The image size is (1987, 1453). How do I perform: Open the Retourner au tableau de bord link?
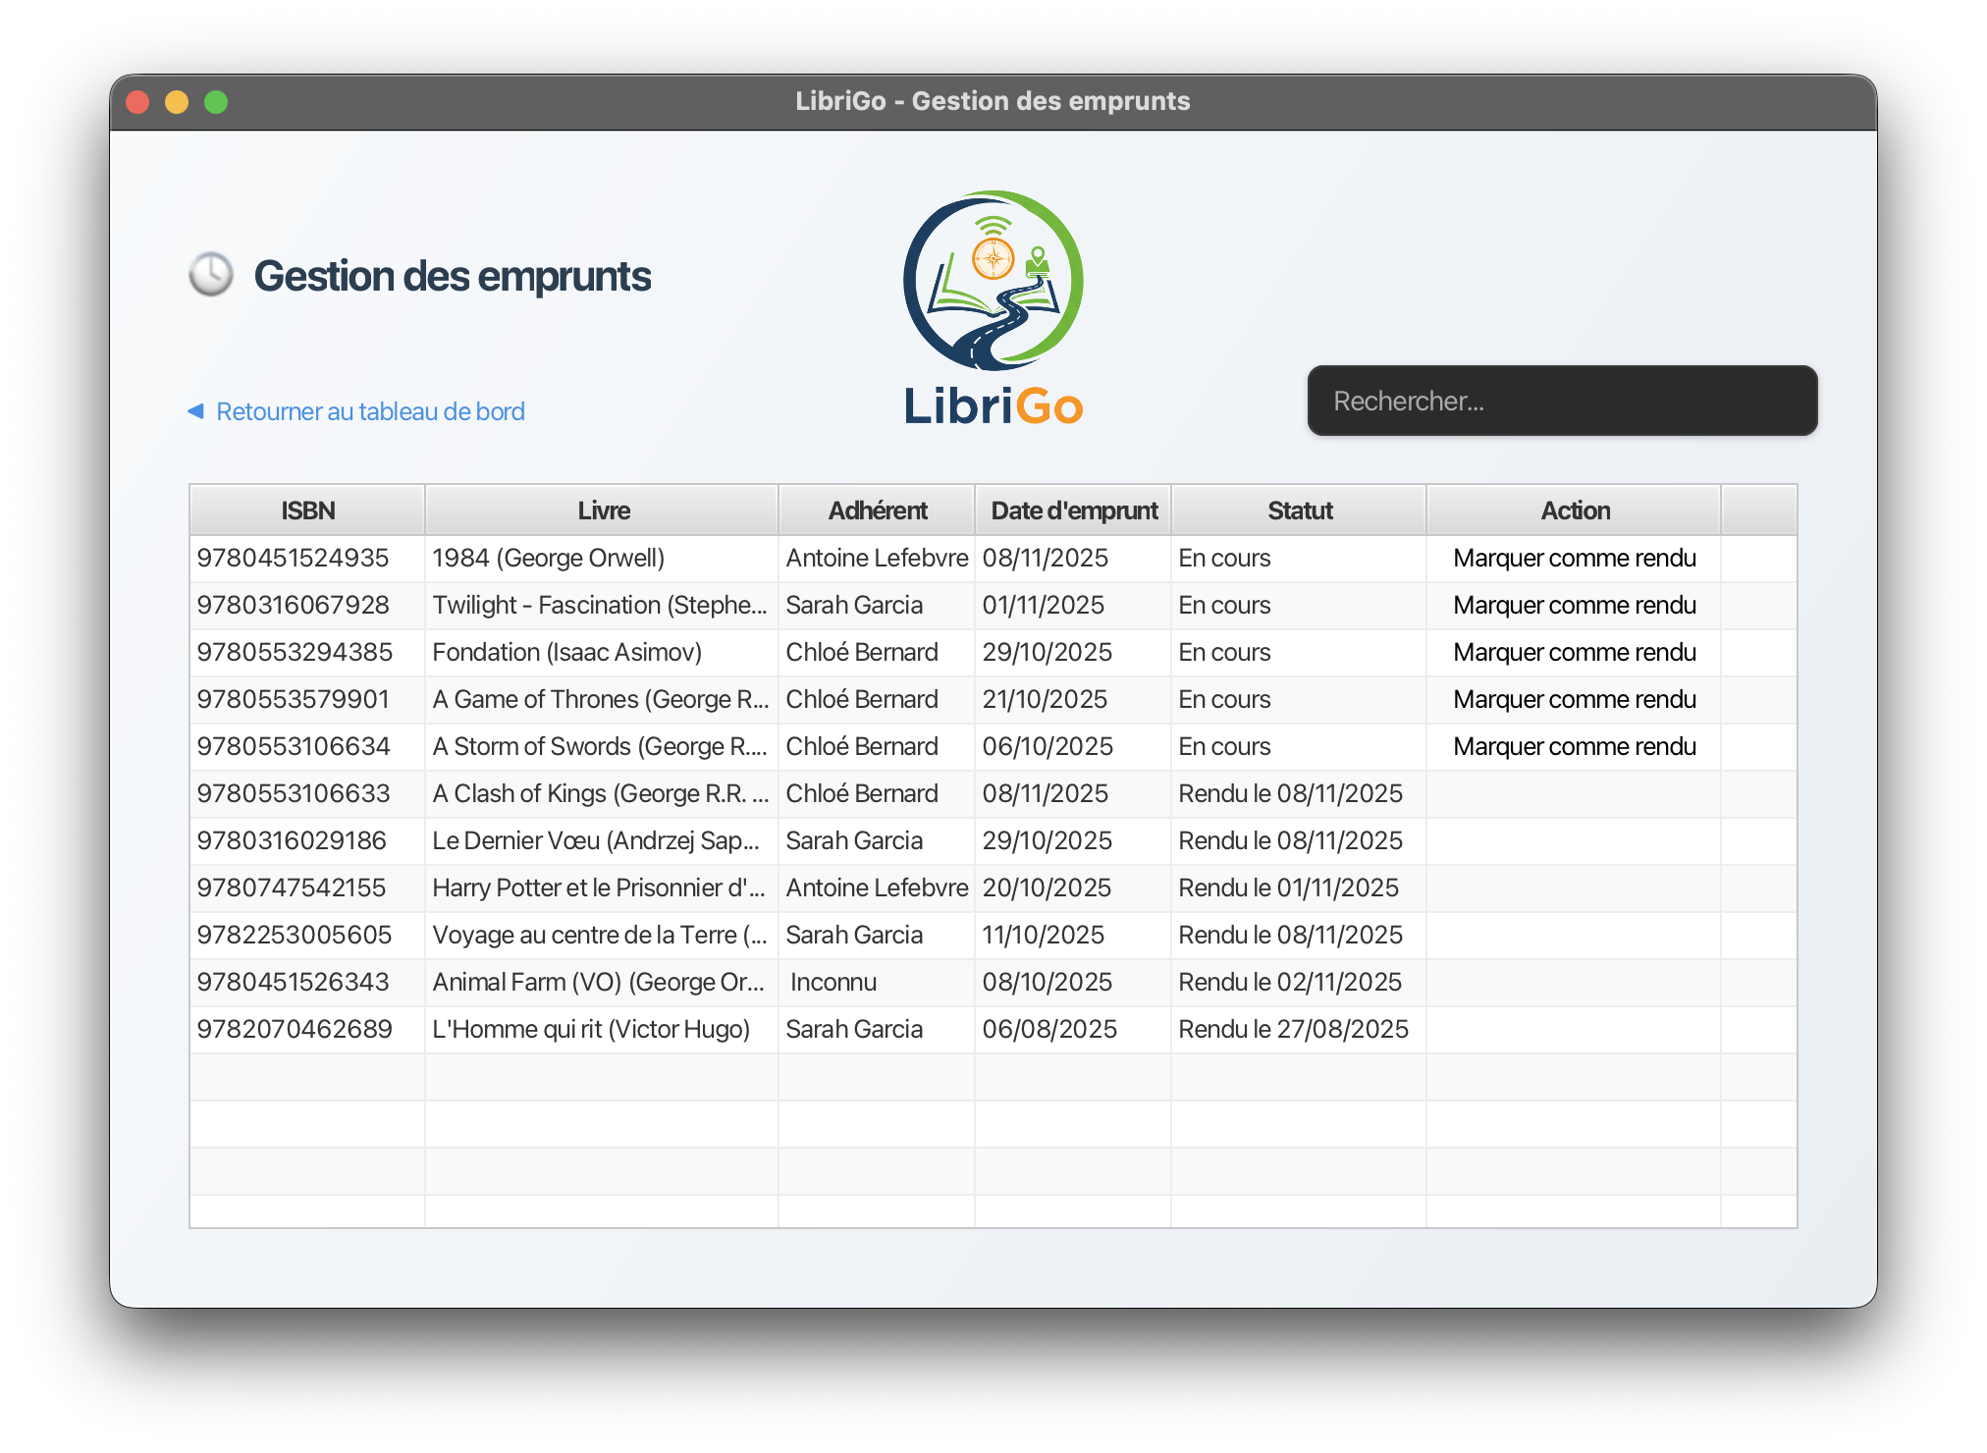(x=370, y=411)
